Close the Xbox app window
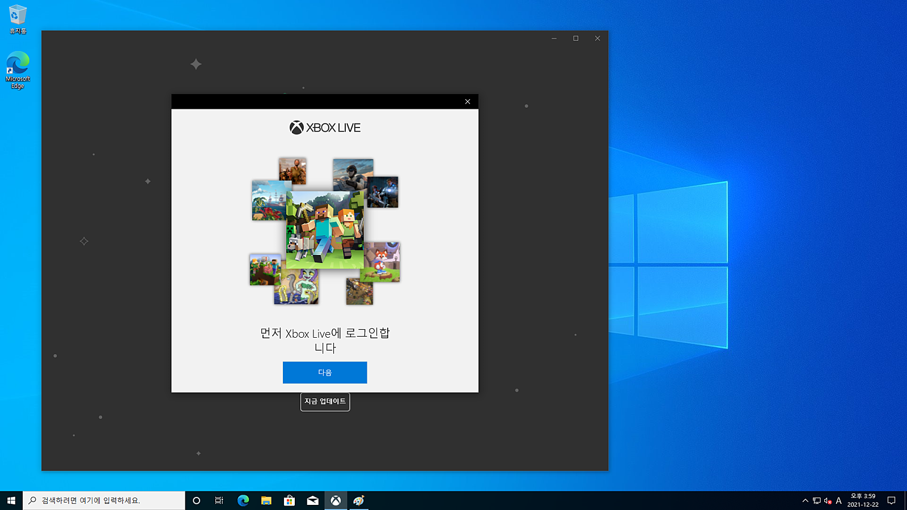 click(x=597, y=39)
